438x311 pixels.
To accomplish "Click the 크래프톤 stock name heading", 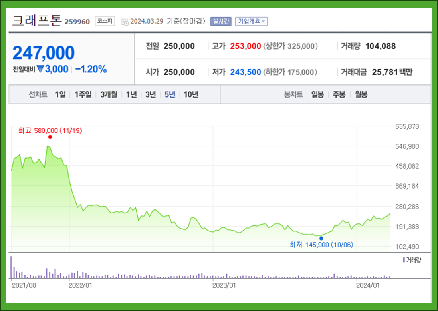I will pos(37,20).
